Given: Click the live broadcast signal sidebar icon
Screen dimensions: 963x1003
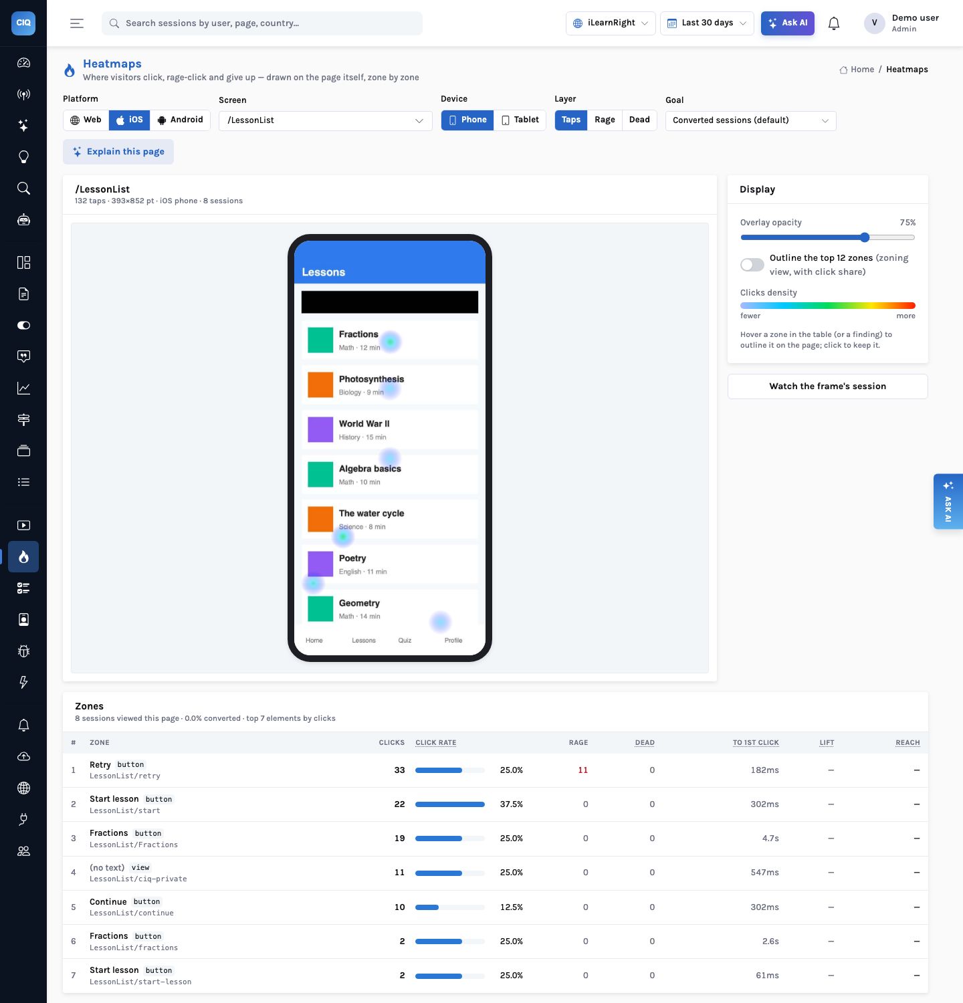Looking at the screenshot, I should point(23,94).
